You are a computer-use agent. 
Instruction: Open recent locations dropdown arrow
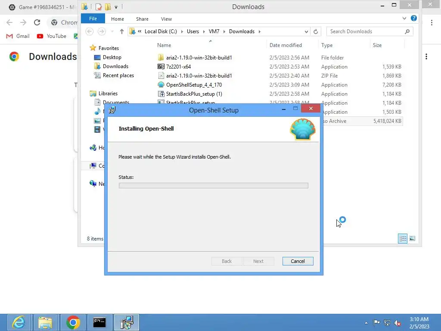tap(112, 31)
